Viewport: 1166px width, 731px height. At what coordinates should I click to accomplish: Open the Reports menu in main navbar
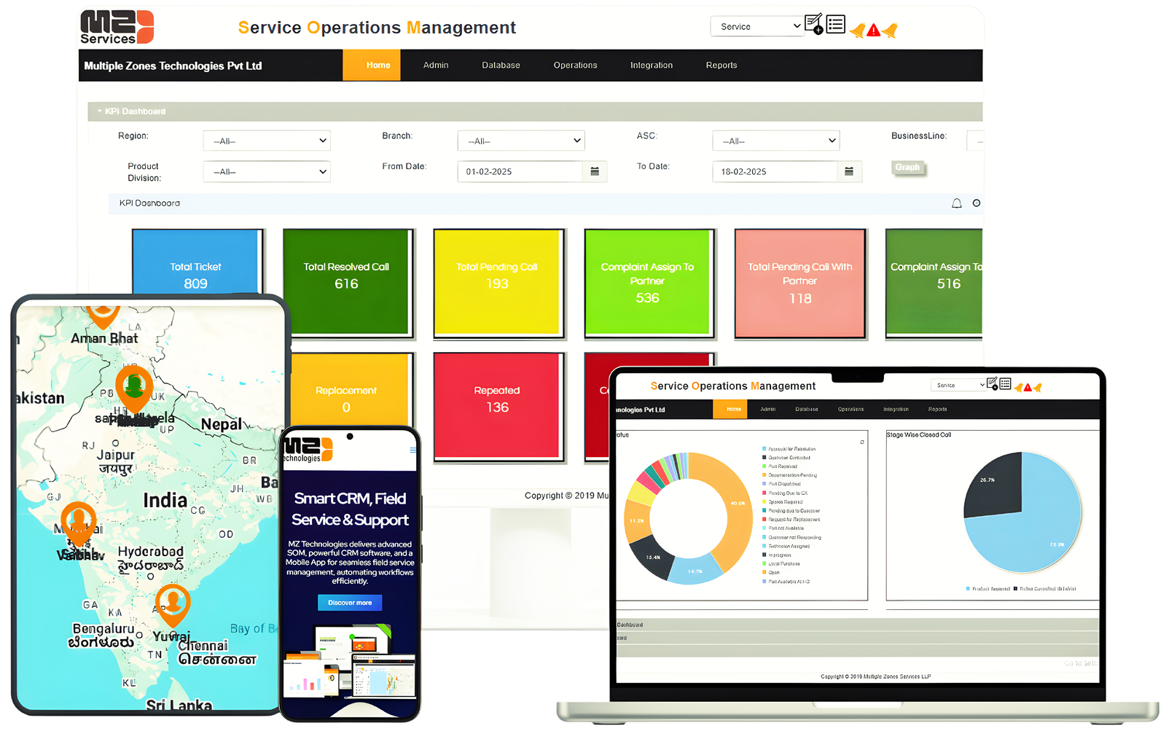click(721, 65)
